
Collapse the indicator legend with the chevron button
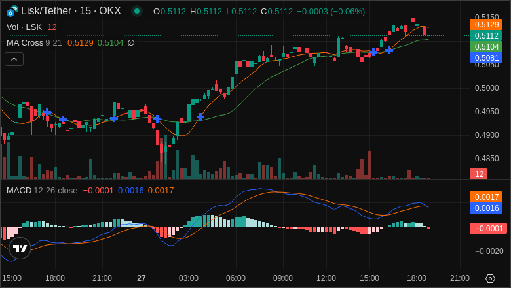[14, 59]
